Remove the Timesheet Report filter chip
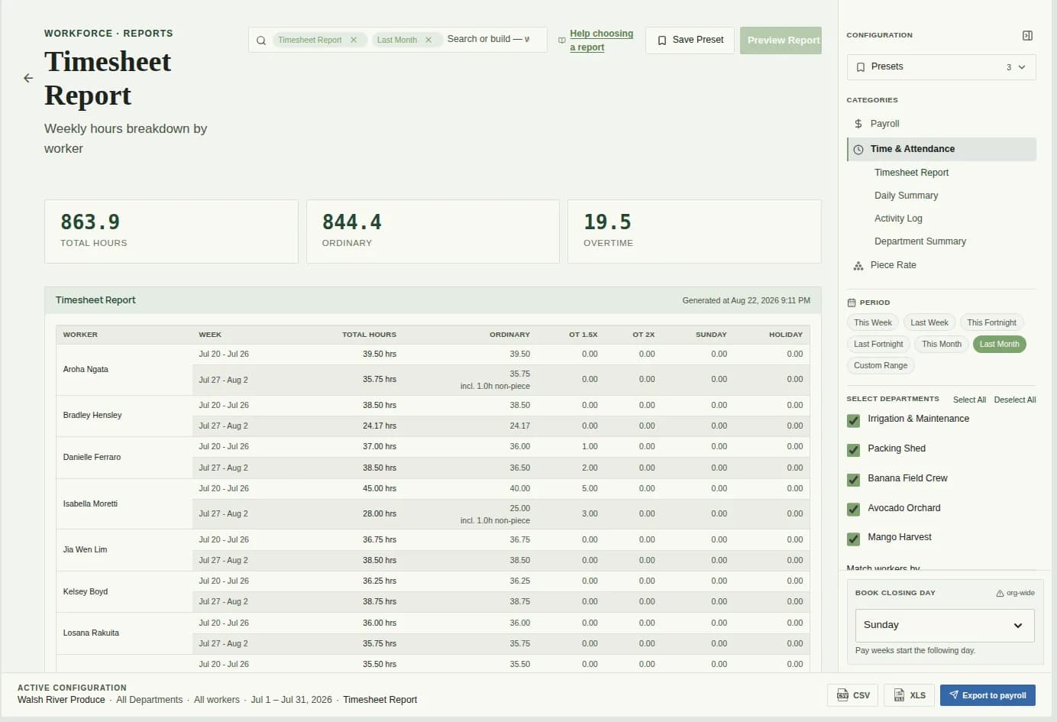 tap(354, 40)
